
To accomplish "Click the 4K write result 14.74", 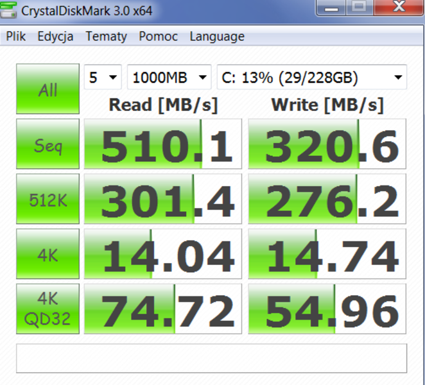I will coord(327,254).
